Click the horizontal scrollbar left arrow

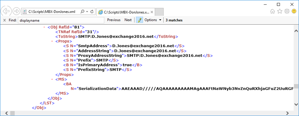click(x=6, y=113)
